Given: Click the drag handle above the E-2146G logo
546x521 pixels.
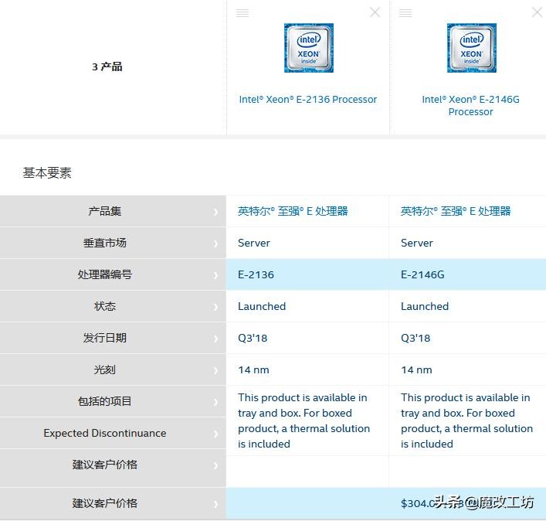Looking at the screenshot, I should coord(405,13).
